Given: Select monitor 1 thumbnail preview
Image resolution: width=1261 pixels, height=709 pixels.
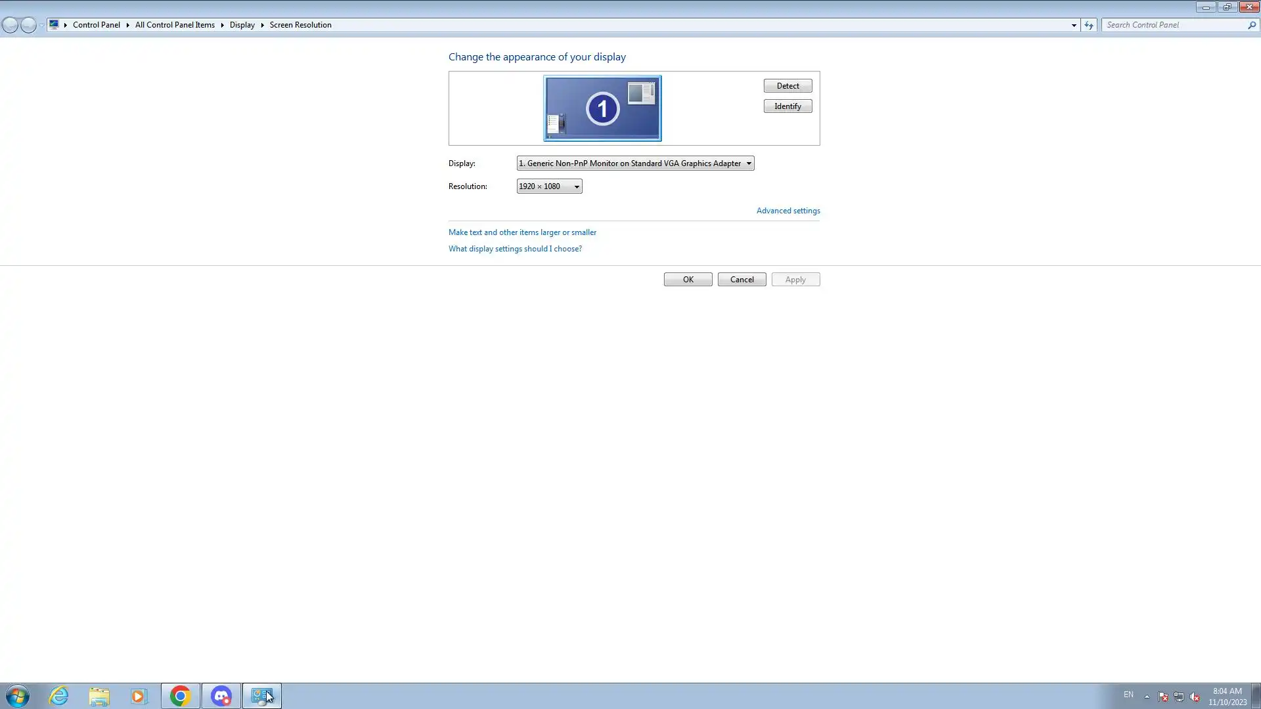Looking at the screenshot, I should (602, 108).
